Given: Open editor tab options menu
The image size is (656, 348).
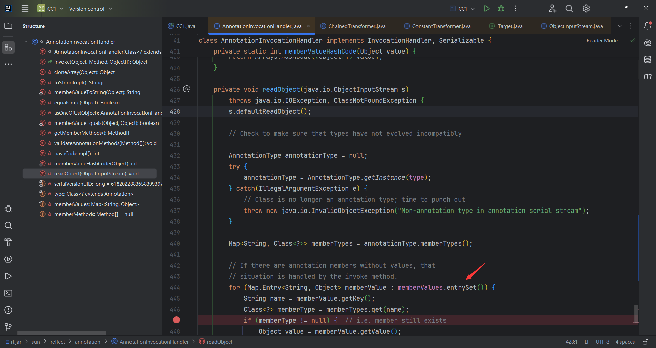Looking at the screenshot, I should point(631,26).
